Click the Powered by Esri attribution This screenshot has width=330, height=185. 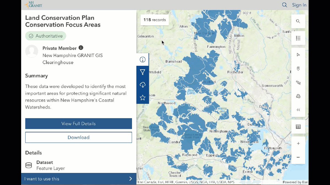pyautogui.click(x=295, y=182)
